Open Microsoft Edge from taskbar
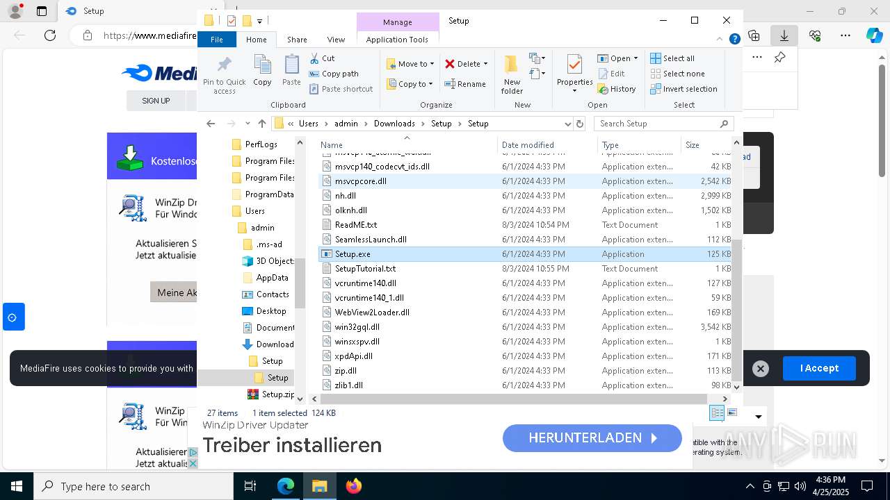This screenshot has height=500, width=890. click(x=286, y=486)
